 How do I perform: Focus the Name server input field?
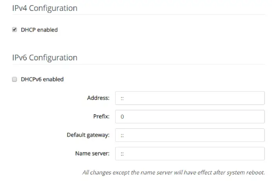click(x=190, y=154)
